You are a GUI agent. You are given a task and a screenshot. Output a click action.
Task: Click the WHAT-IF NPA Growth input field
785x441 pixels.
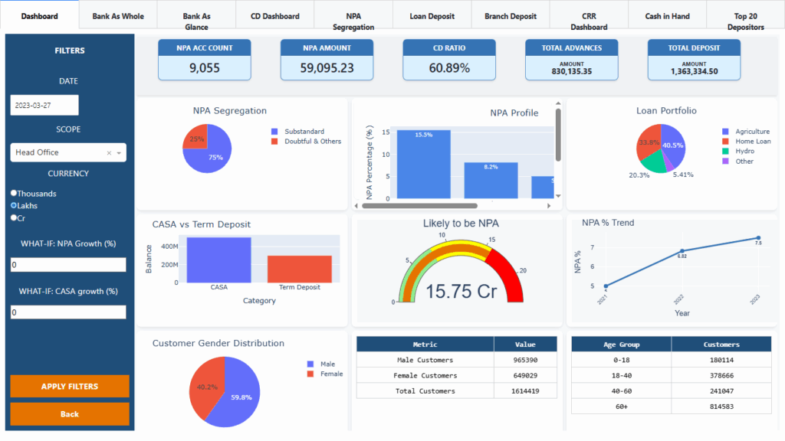pos(68,265)
